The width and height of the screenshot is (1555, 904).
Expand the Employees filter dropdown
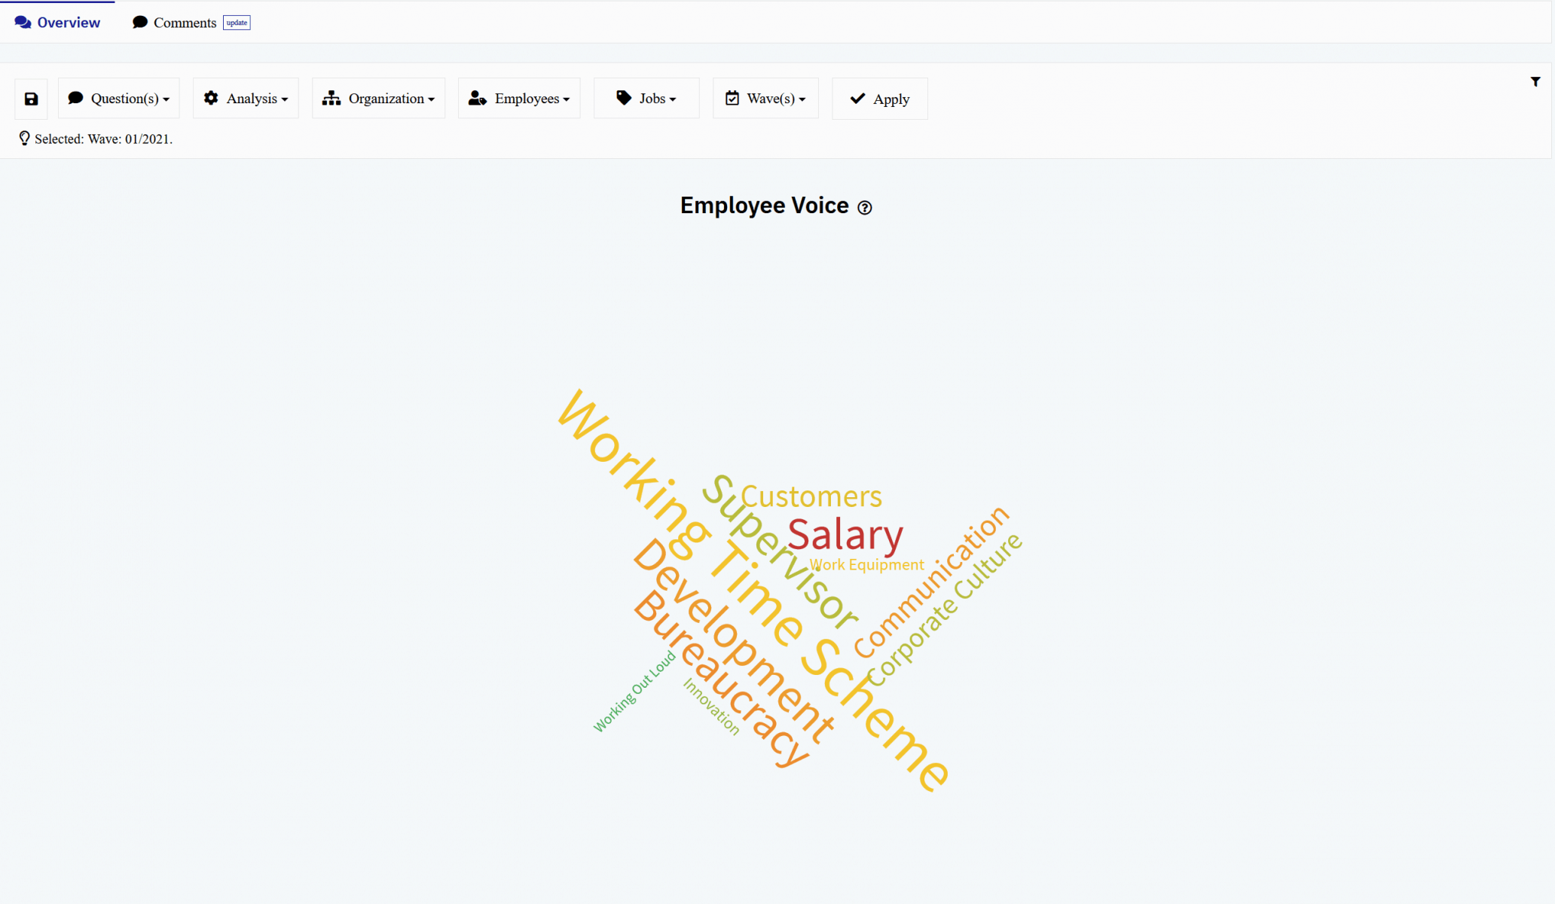tap(522, 98)
